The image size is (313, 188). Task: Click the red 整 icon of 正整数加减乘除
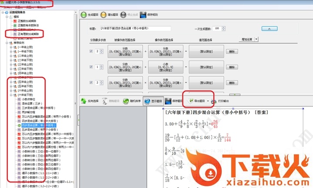coord(15,21)
